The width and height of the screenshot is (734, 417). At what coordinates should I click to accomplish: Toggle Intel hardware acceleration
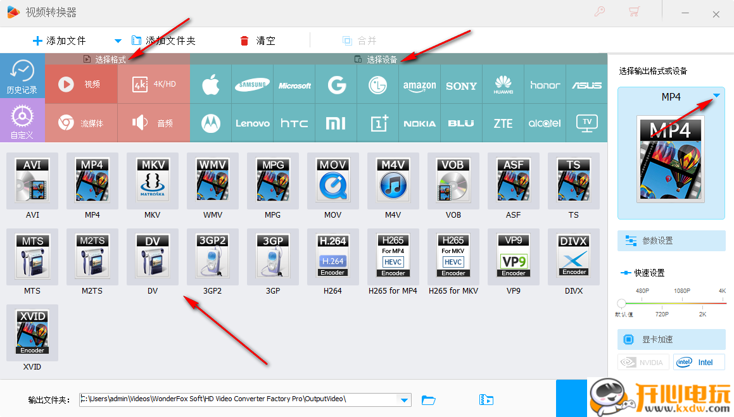point(699,363)
